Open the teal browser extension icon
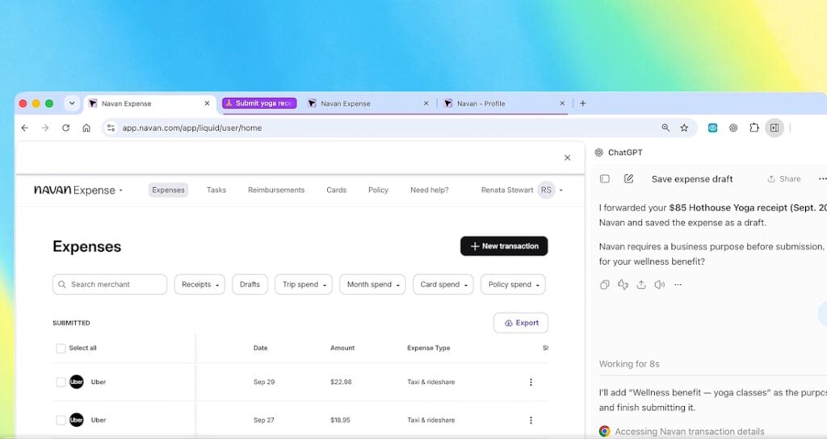 [712, 128]
